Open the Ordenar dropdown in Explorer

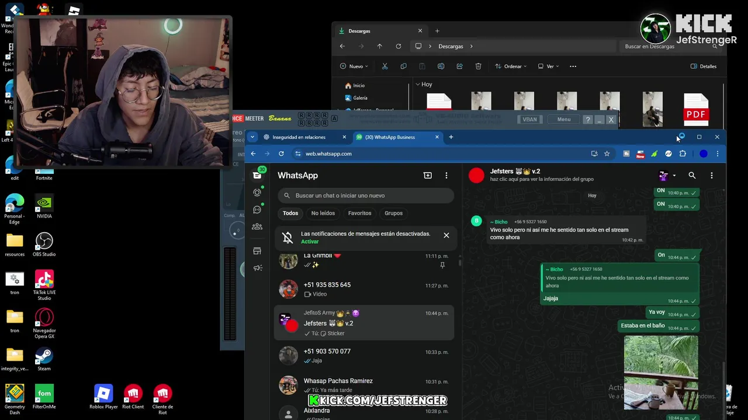click(511, 66)
